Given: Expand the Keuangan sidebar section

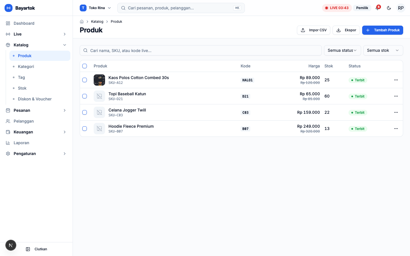Looking at the screenshot, I should [36, 132].
